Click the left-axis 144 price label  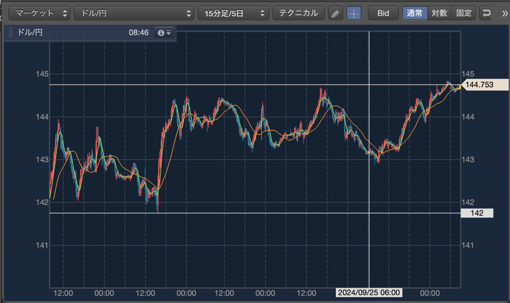tap(42, 117)
